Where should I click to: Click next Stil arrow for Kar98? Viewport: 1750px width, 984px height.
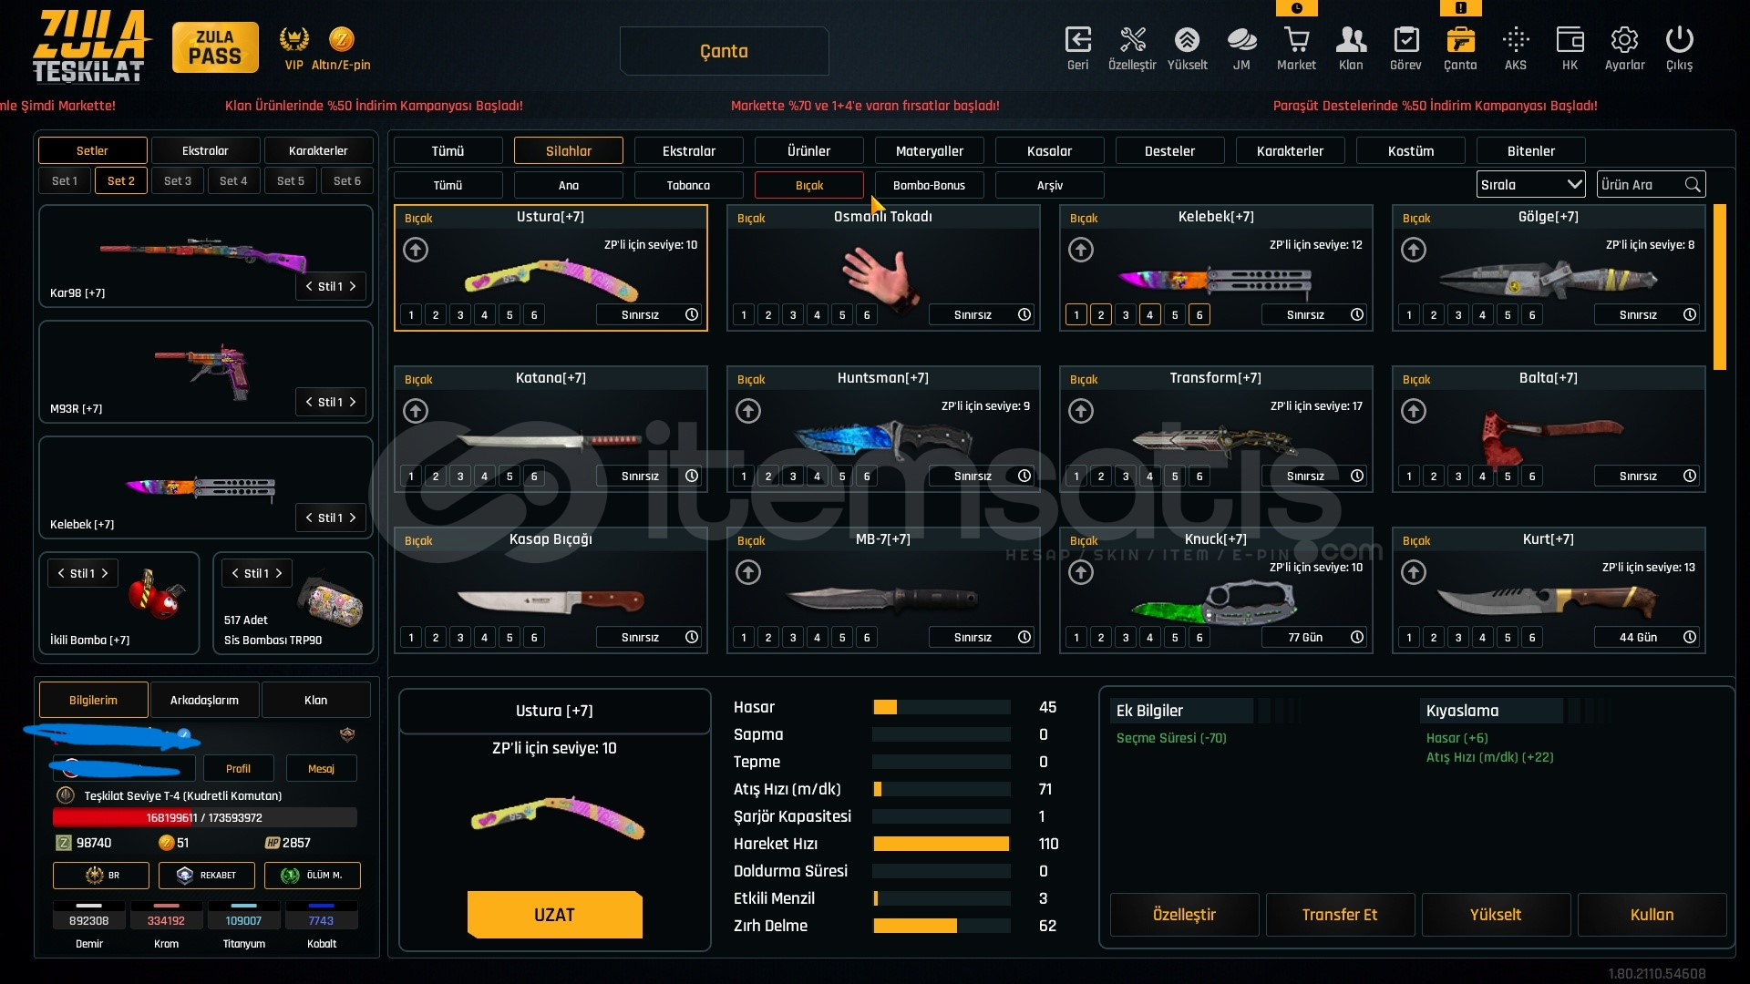[353, 286]
